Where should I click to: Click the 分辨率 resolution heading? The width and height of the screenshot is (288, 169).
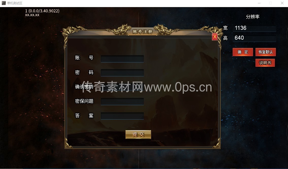click(x=253, y=17)
